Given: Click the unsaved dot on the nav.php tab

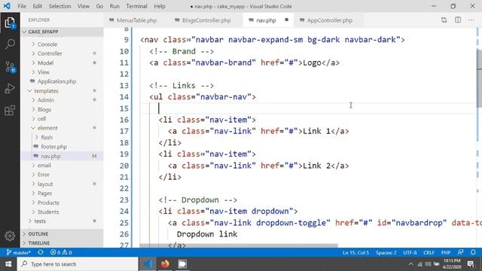Looking at the screenshot, I should [286, 20].
